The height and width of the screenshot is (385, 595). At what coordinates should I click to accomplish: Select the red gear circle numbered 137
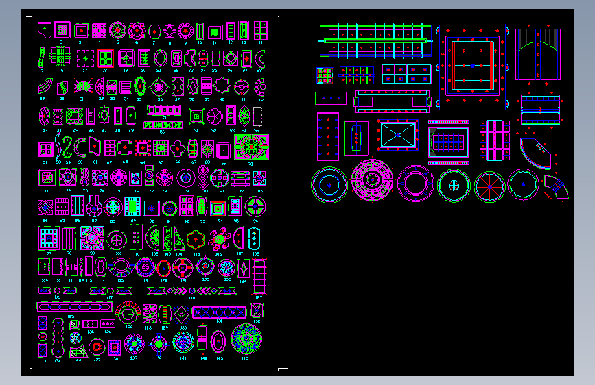point(97,347)
